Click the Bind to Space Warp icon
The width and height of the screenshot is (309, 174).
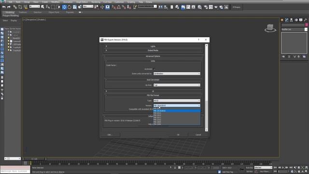26,7
